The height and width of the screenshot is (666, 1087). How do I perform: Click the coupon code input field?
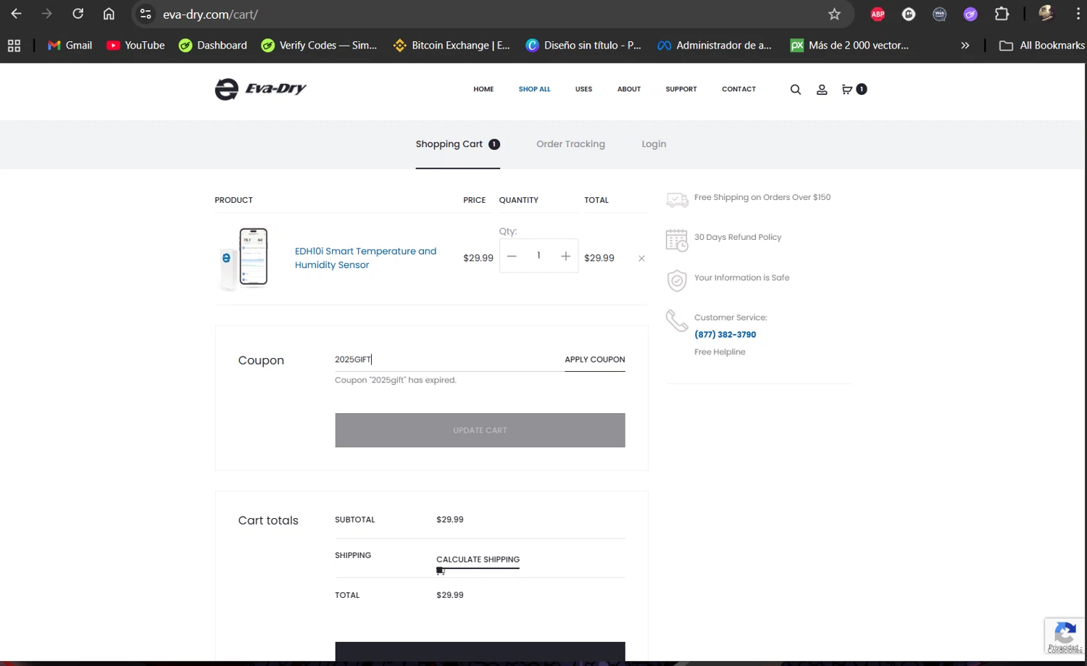click(449, 359)
